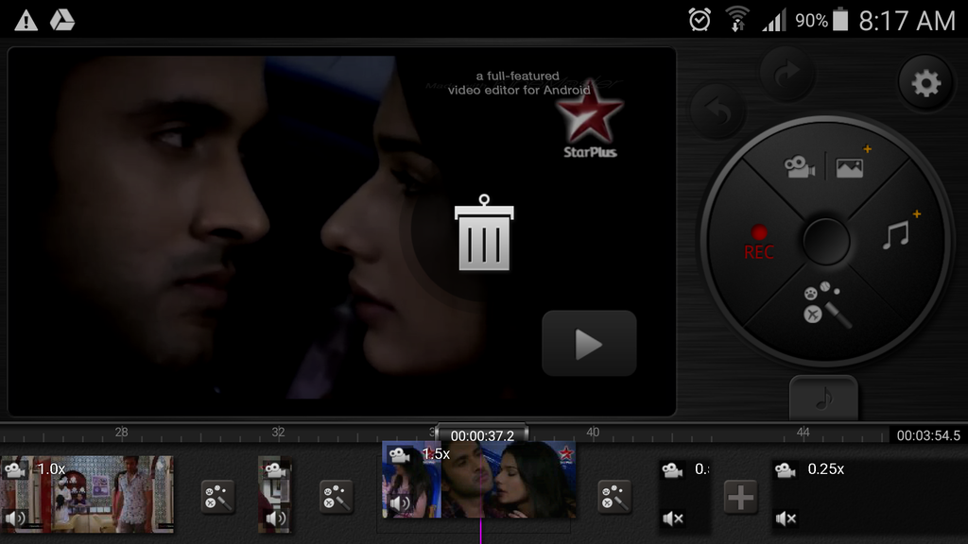Toggle the speaker icon on the 1.5x clip
Image resolution: width=968 pixels, height=544 pixels.
pyautogui.click(x=400, y=504)
